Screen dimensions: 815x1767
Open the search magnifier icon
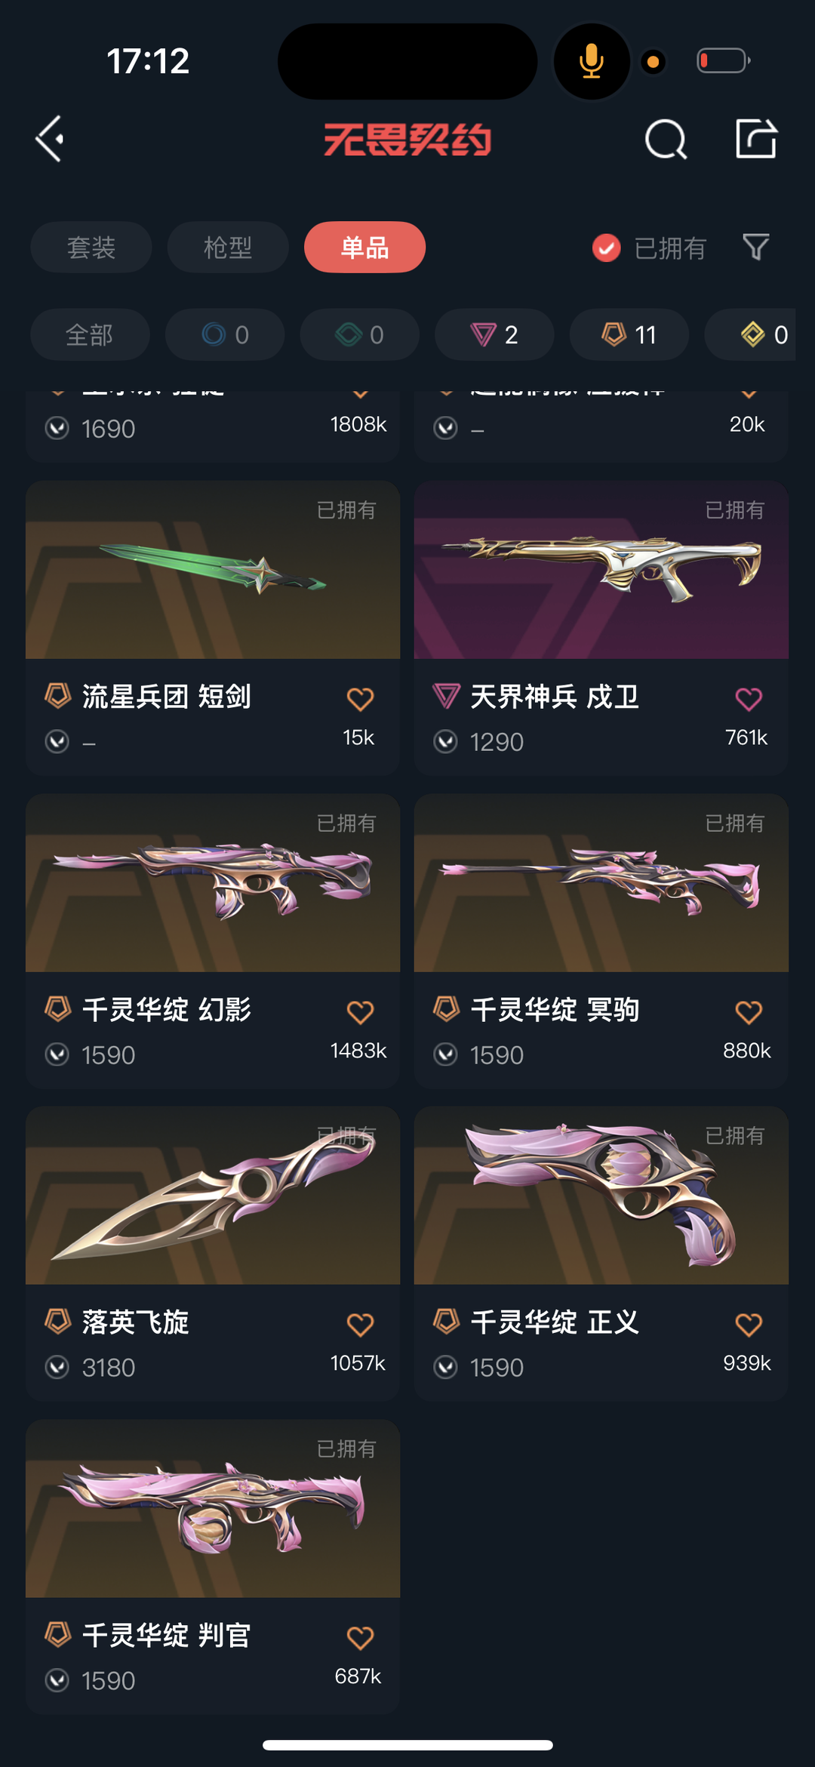[666, 139]
